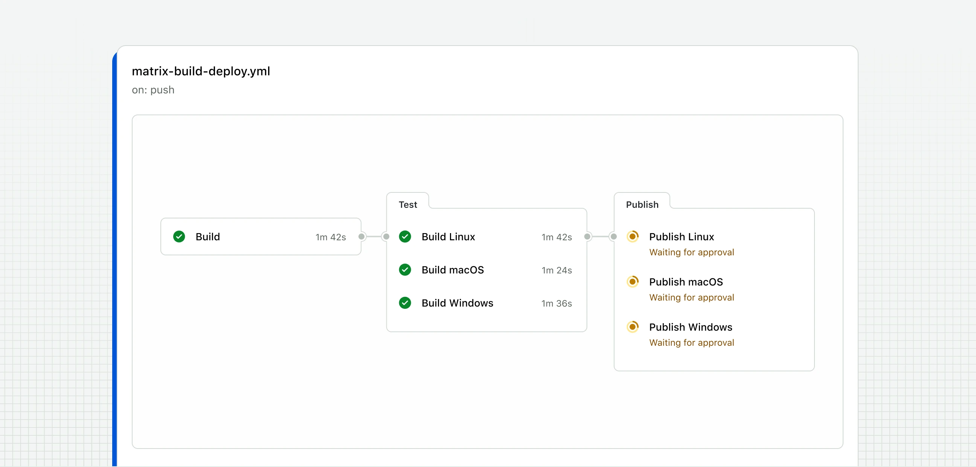Click the pending status icon for Publish Linux
This screenshot has width=976, height=467.
tap(632, 237)
